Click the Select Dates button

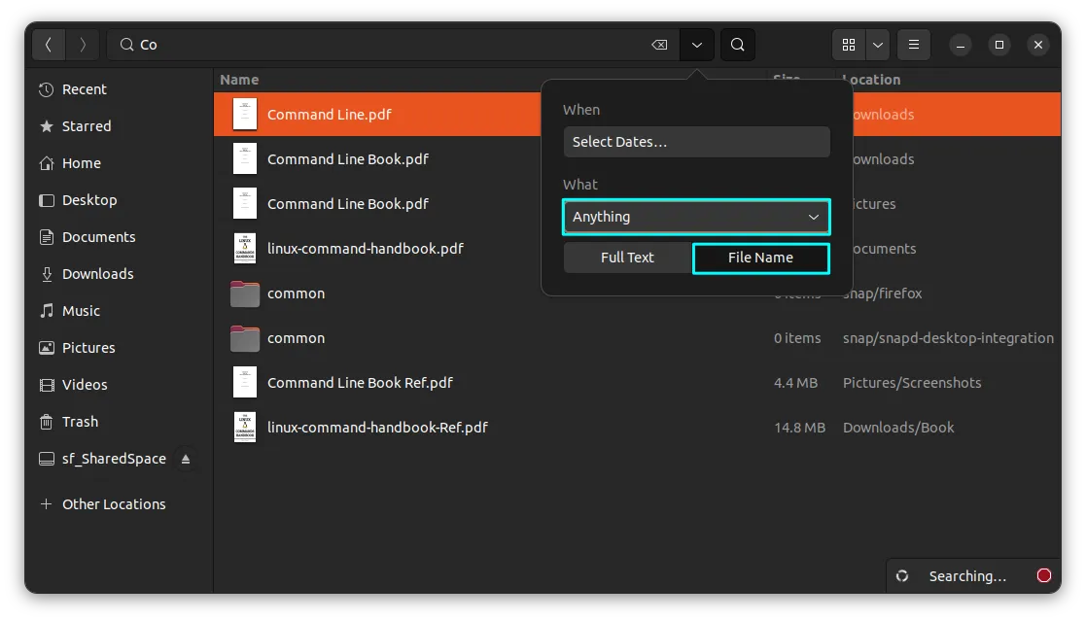(x=696, y=142)
